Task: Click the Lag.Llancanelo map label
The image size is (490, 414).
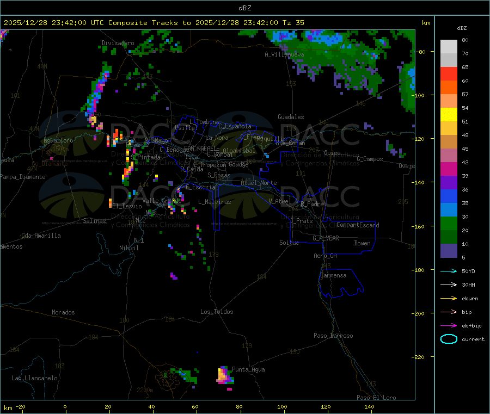Action: (34, 378)
